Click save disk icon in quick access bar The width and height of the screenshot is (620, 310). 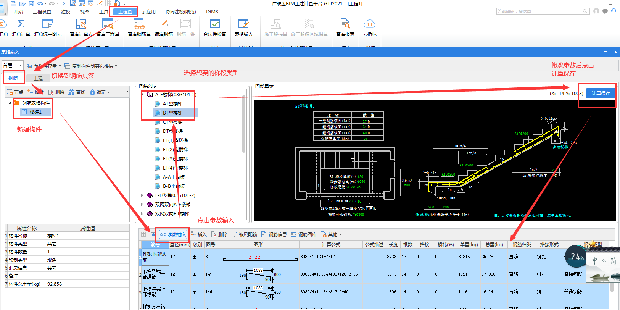(31, 3)
